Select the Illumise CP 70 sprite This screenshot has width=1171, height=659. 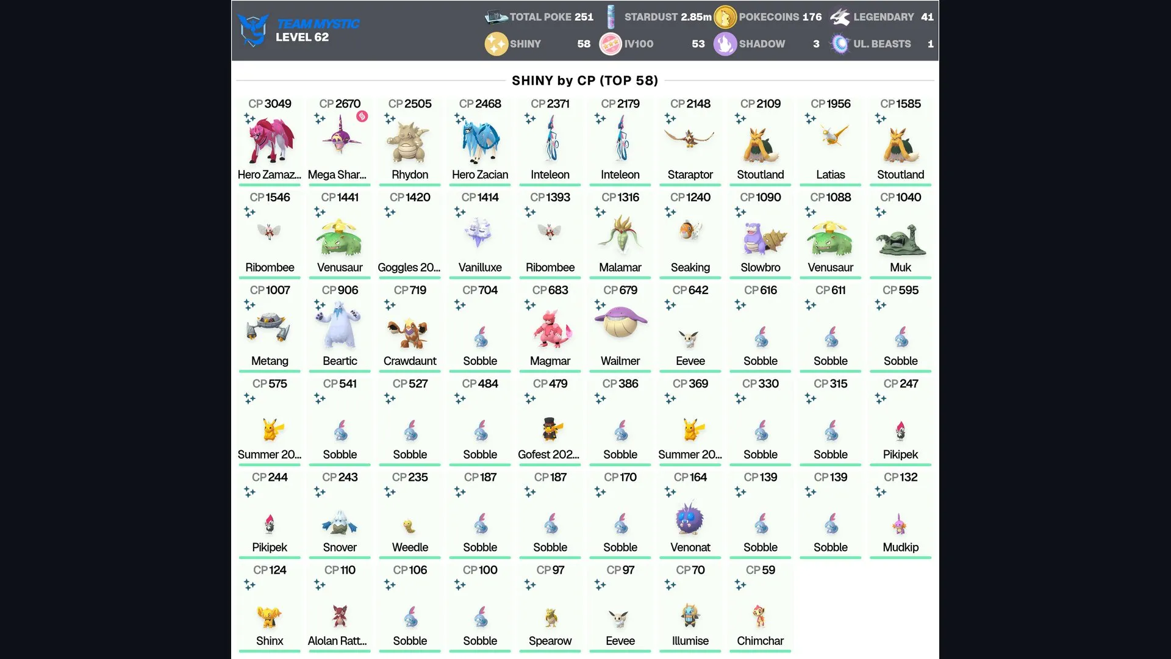pyautogui.click(x=690, y=616)
